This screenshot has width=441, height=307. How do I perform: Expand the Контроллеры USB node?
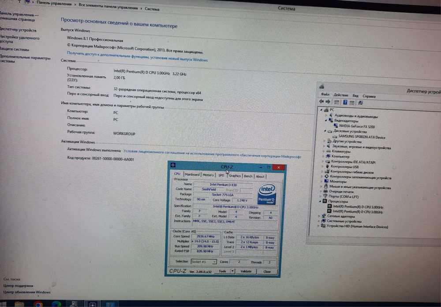coord(322,166)
